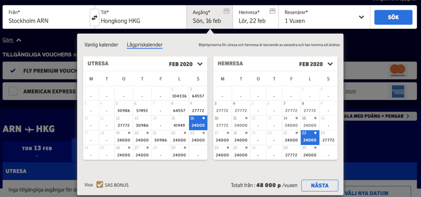This screenshot has width=421, height=197.
Task: Click the NÄSTA button
Action: pos(320,185)
